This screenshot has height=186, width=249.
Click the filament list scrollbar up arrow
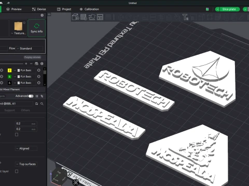45,68
